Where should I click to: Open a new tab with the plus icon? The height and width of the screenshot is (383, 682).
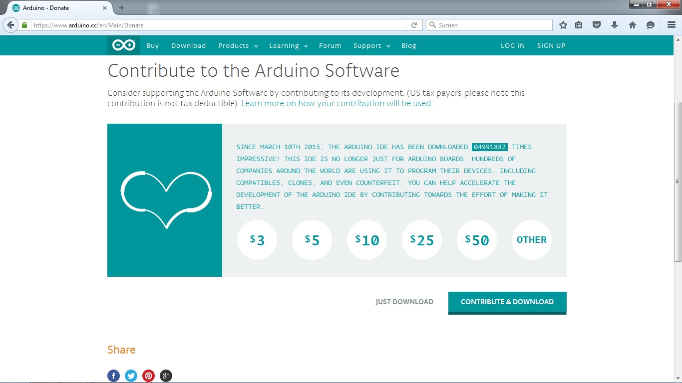[x=121, y=8]
